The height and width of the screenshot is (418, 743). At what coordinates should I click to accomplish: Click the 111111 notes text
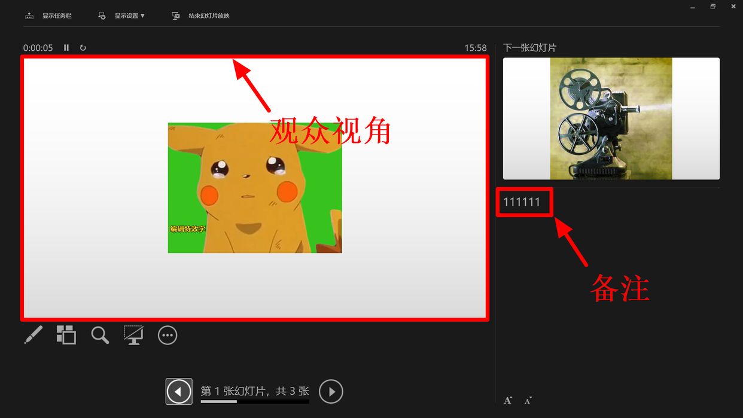pyautogui.click(x=523, y=202)
